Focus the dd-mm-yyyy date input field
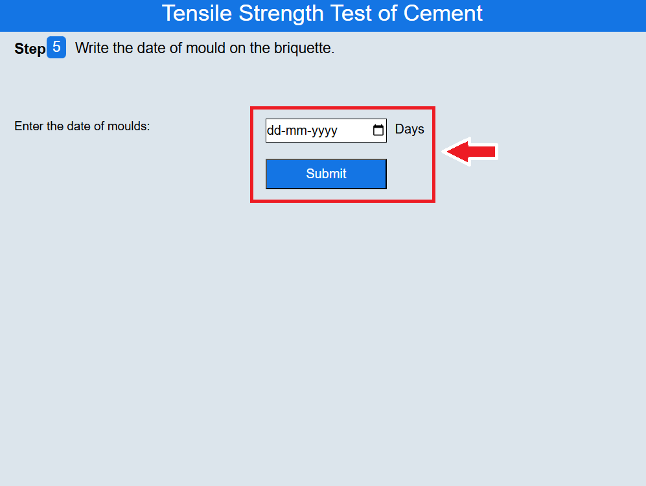The height and width of the screenshot is (486, 646). coord(317,130)
